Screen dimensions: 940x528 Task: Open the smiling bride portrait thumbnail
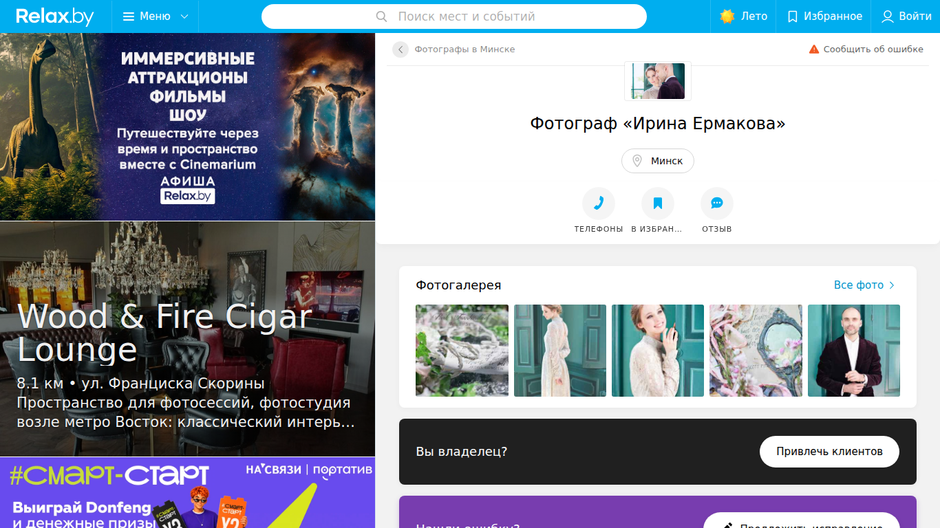point(658,351)
